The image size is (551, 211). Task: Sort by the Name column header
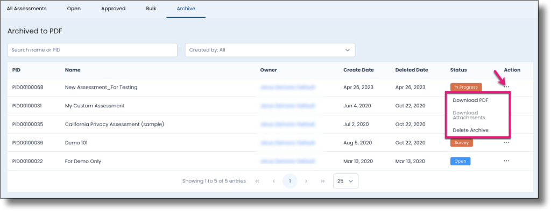[73, 70]
